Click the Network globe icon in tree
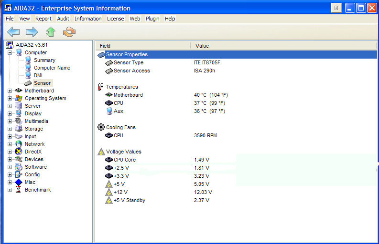 point(19,144)
